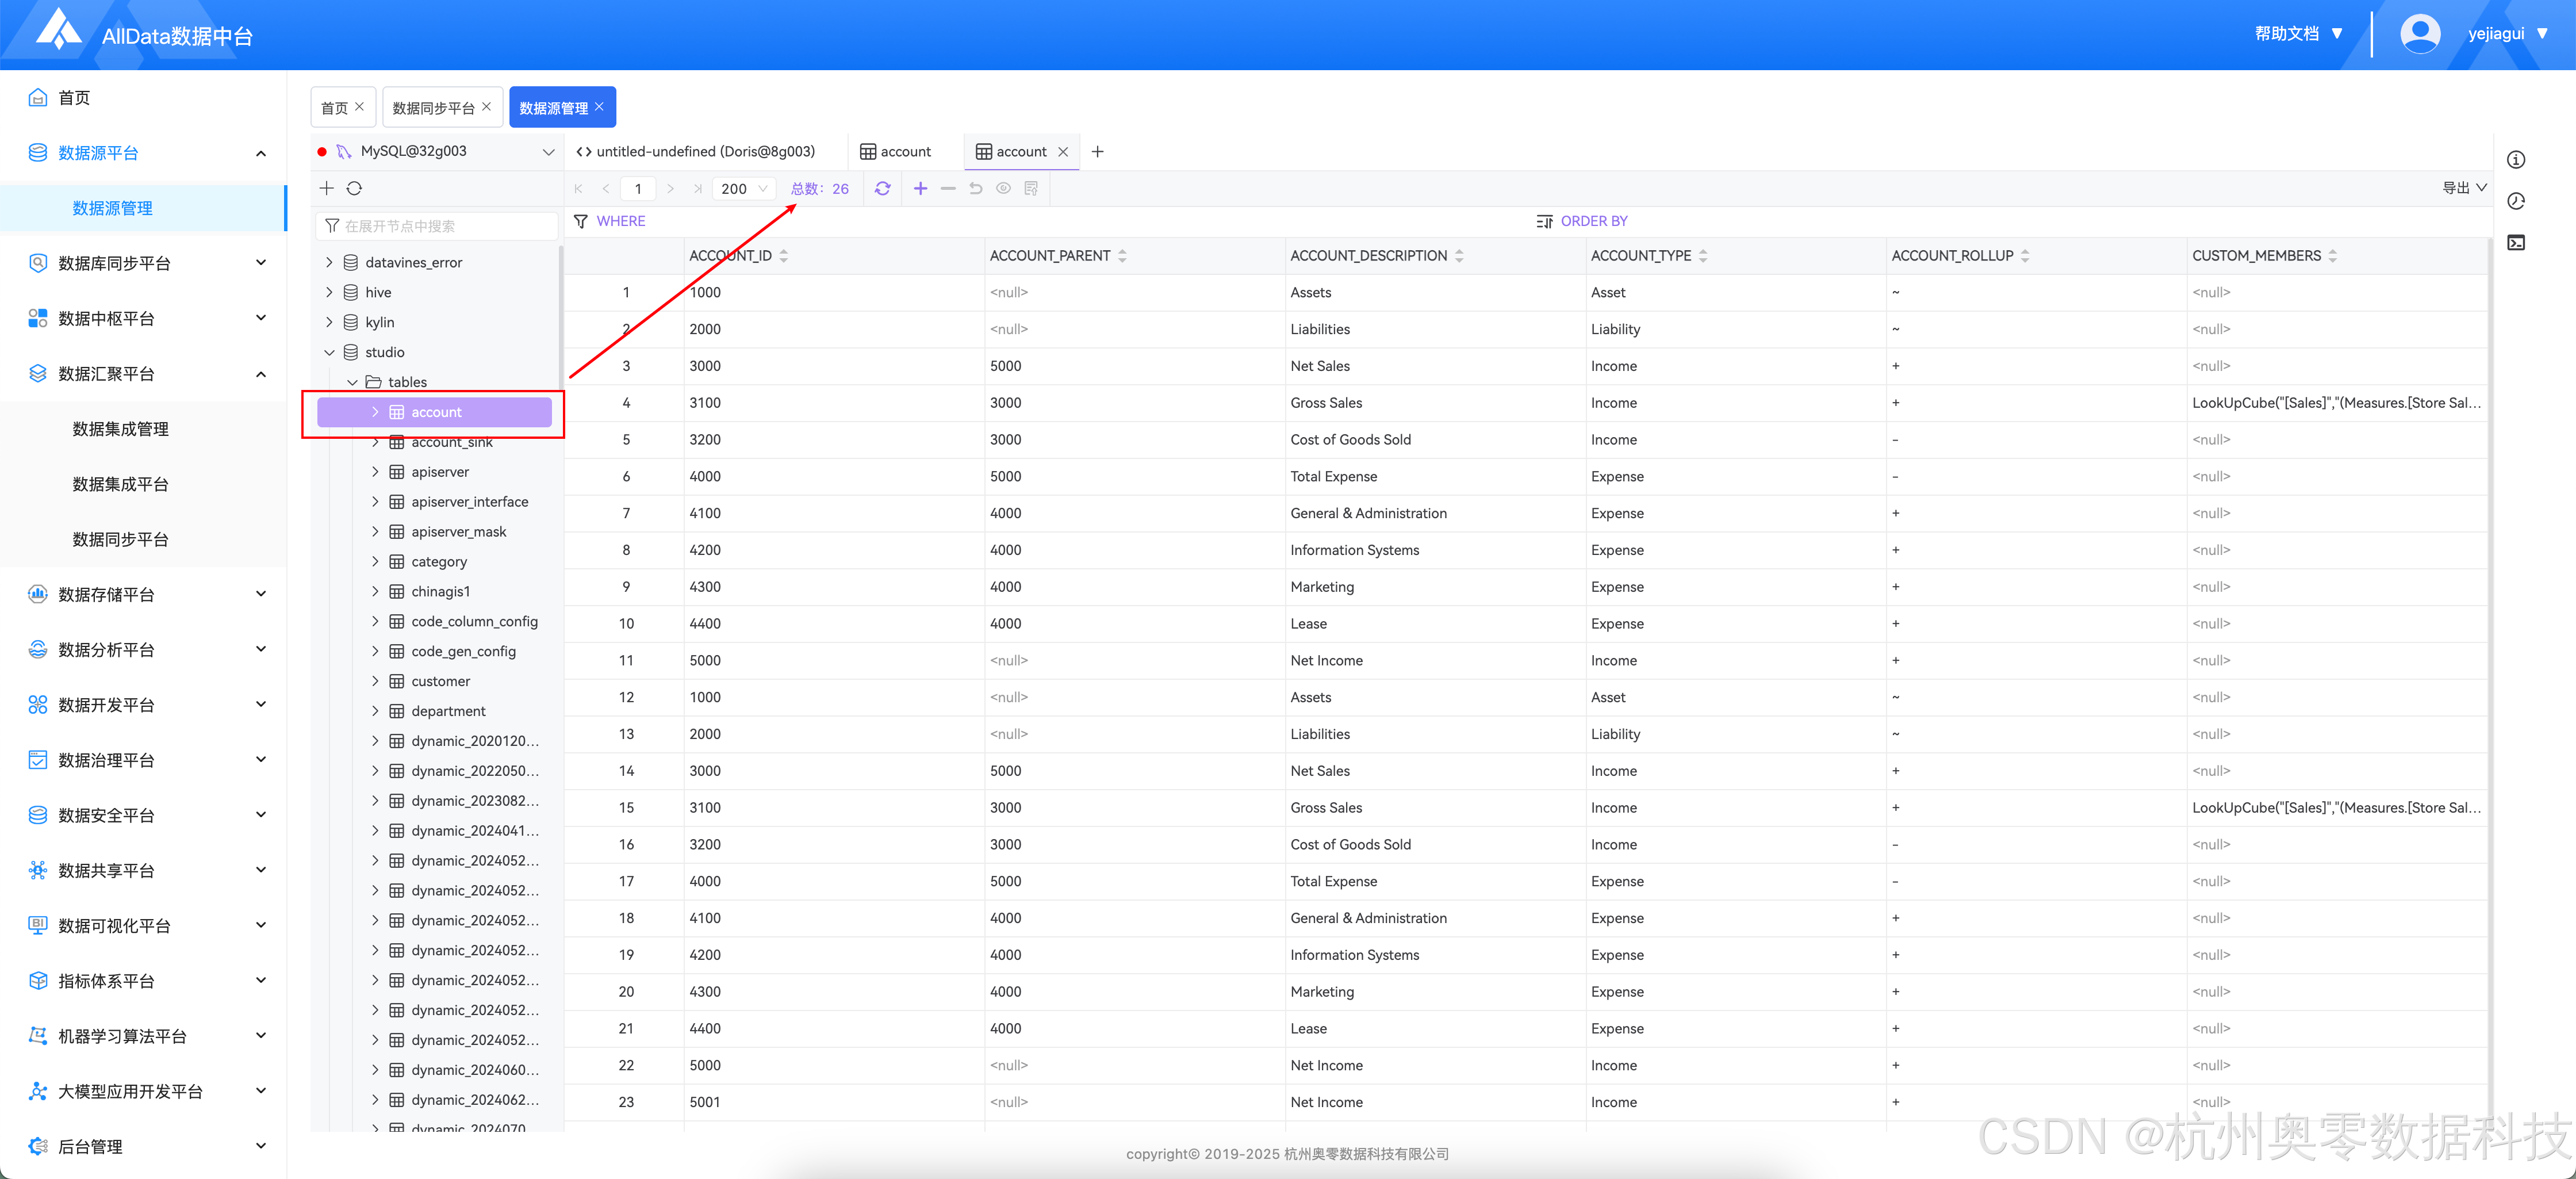Open the untitled-undefined Doris query tab
Screen dimensions: 2576x1179
(704, 152)
